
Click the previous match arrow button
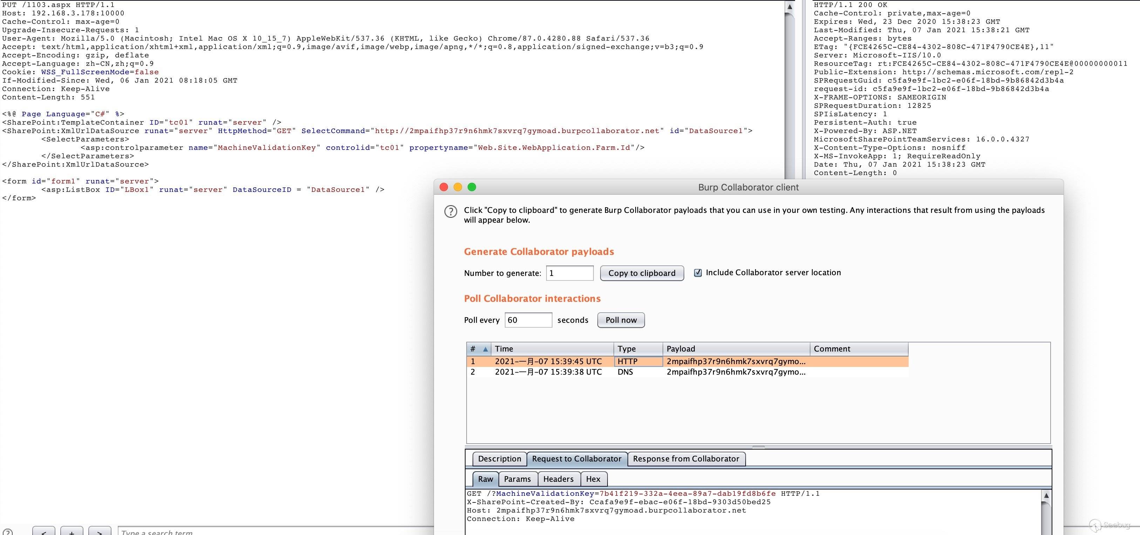point(43,532)
